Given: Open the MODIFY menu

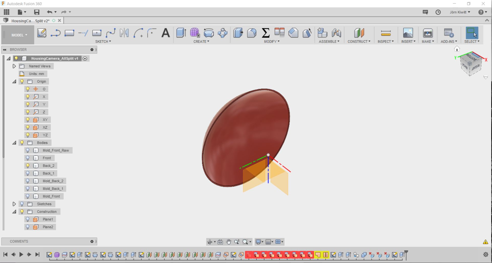Looking at the screenshot, I should [x=272, y=41].
